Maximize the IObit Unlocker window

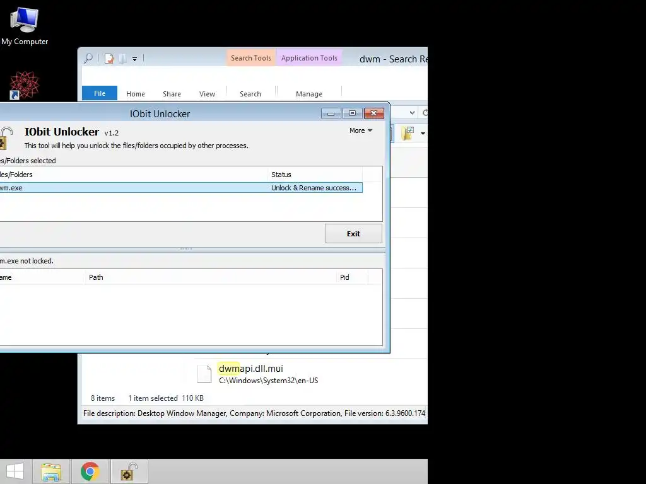pos(352,113)
